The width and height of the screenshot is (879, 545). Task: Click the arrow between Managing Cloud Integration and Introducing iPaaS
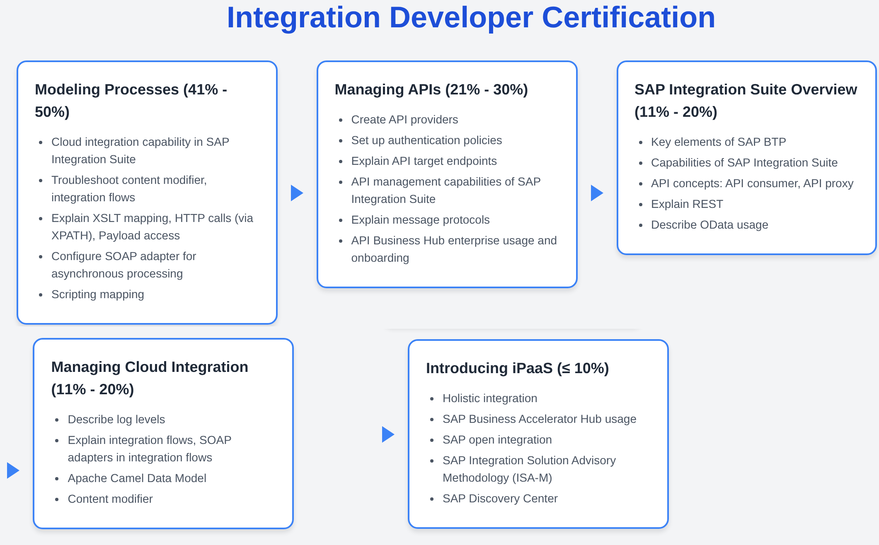[387, 434]
